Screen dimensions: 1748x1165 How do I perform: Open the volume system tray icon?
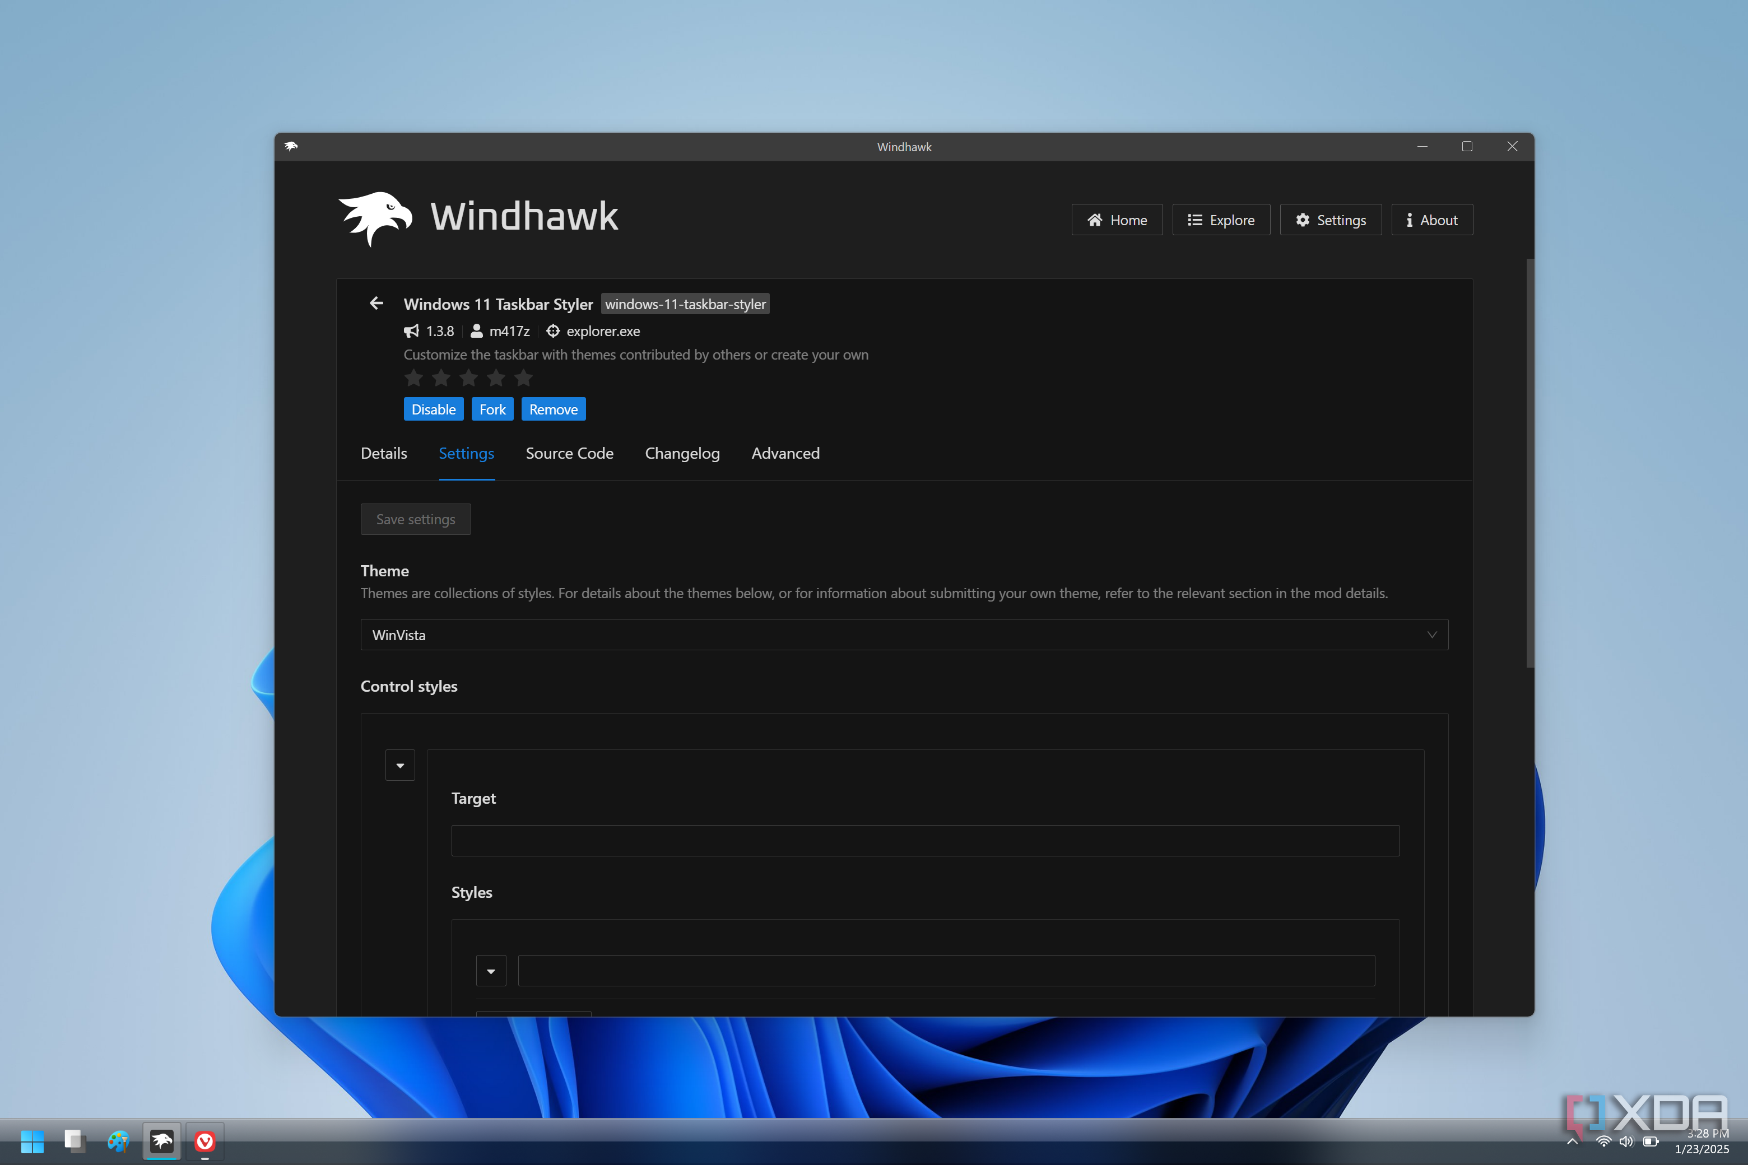point(1626,1141)
